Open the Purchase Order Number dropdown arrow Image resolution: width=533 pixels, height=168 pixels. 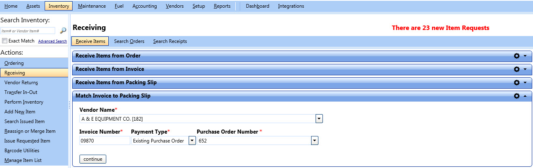(315, 140)
